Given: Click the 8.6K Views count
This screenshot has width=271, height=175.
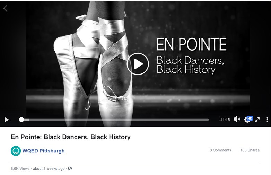Looking at the screenshot, I should coord(20,169).
